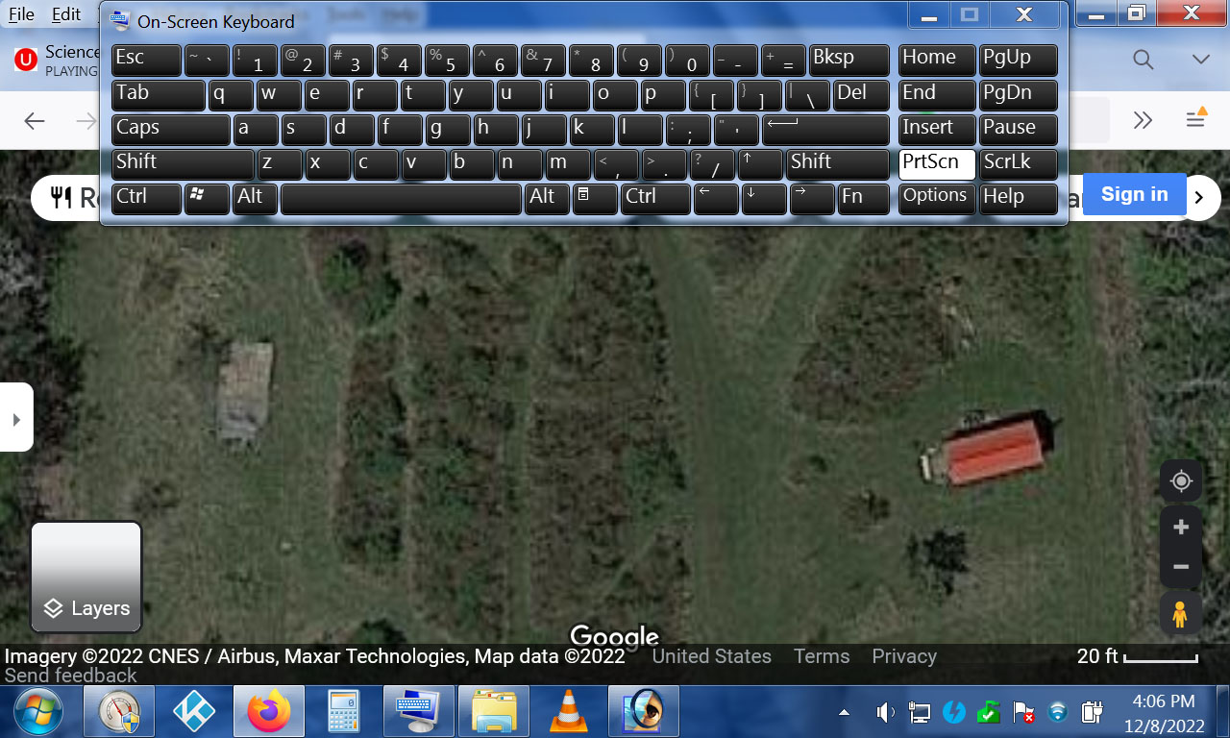This screenshot has height=738, width=1230.
Task: Open the browser hamburger menu
Action: (1195, 119)
